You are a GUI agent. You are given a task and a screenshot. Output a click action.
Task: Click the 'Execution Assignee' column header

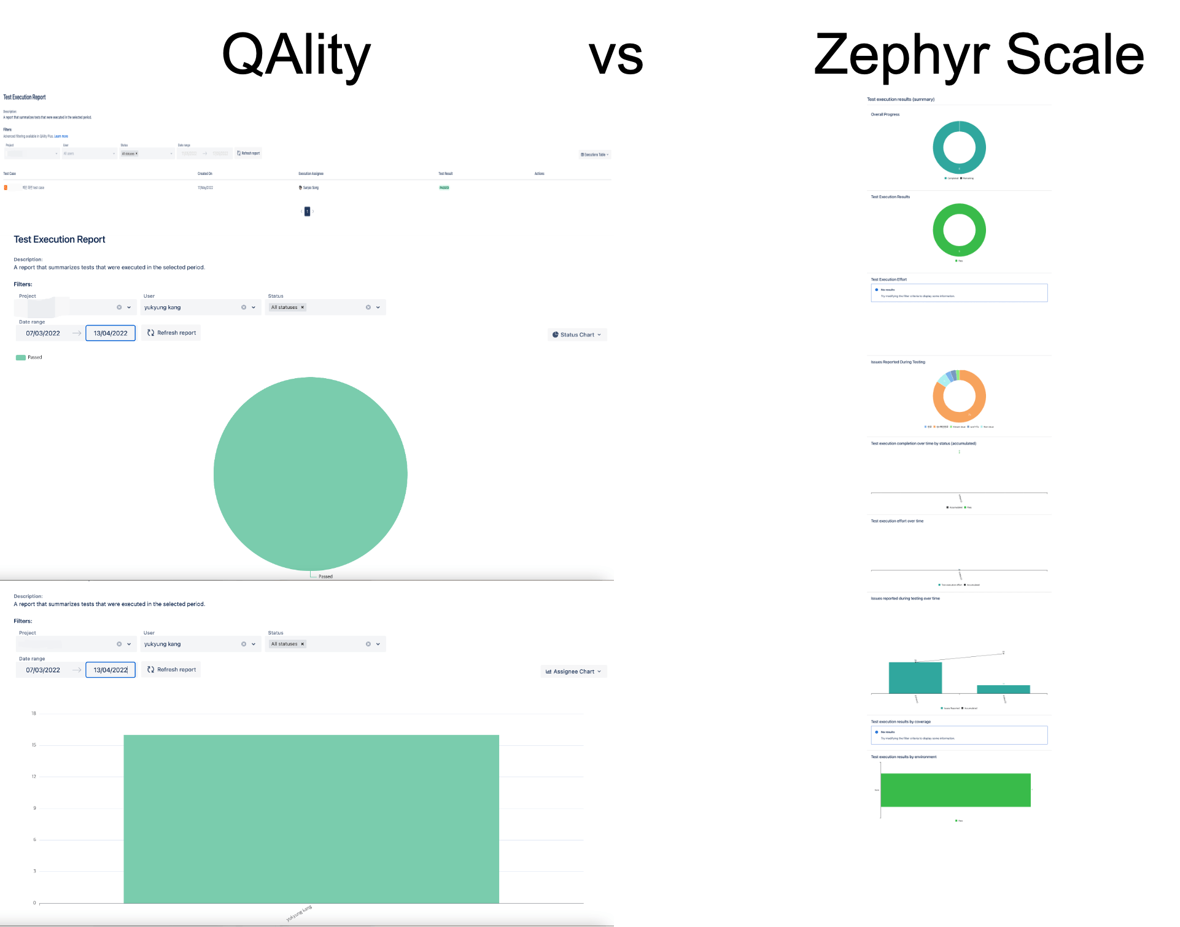point(311,174)
